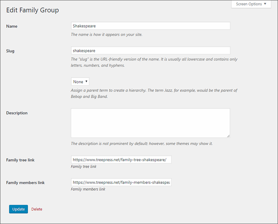Click the 'Assign a parent term' hint text

click(154, 94)
